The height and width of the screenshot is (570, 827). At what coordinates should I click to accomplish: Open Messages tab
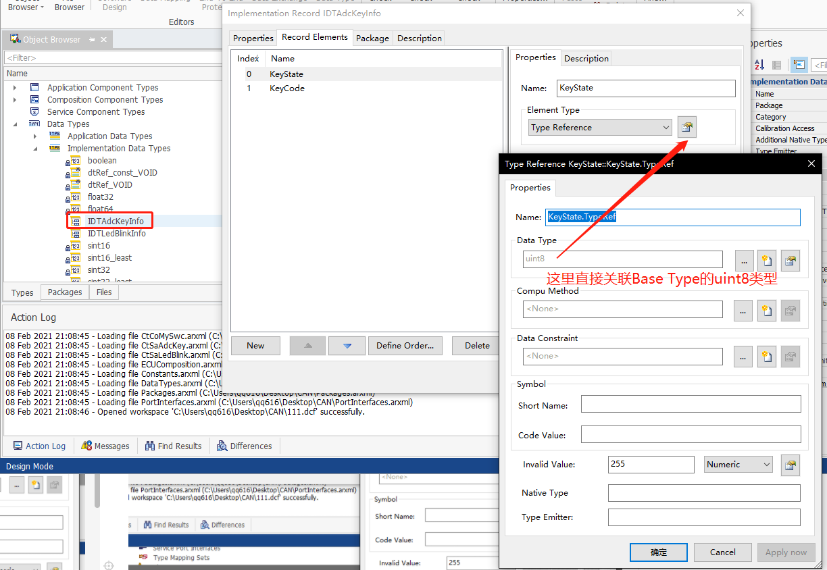105,446
